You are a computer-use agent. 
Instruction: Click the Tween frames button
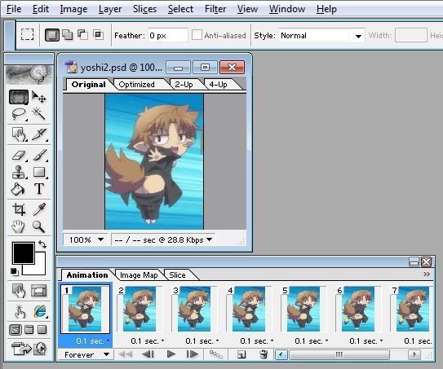[x=216, y=354]
